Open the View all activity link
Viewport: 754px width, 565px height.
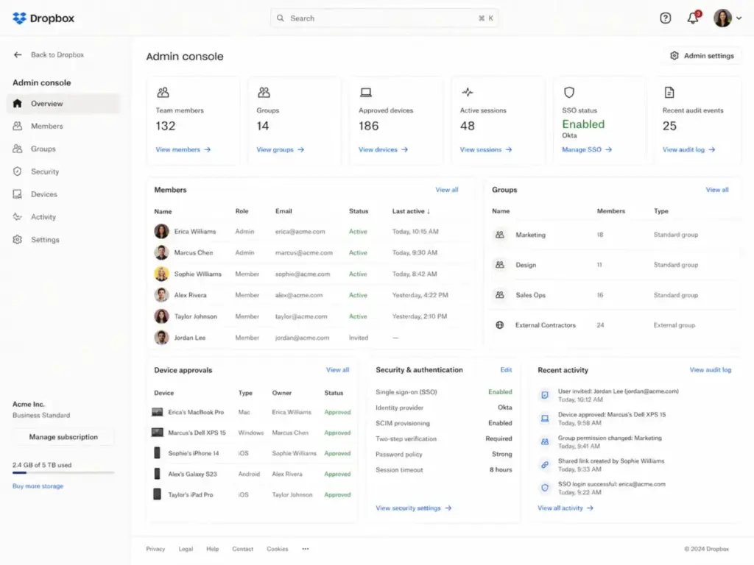(x=565, y=508)
